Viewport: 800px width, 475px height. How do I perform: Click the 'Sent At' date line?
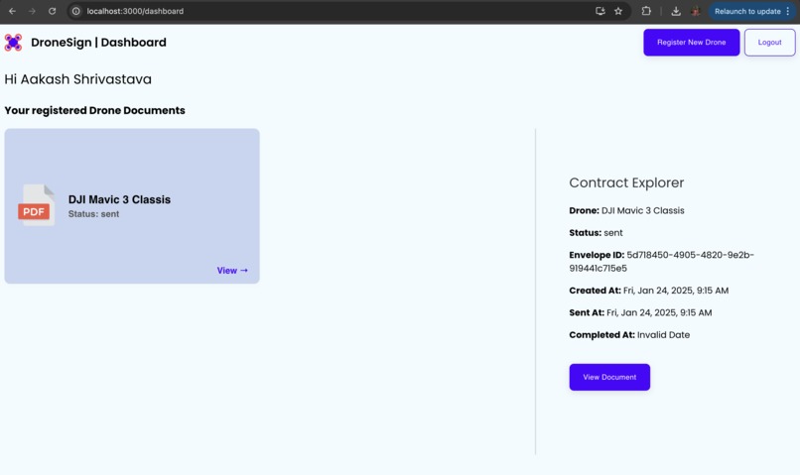click(640, 312)
